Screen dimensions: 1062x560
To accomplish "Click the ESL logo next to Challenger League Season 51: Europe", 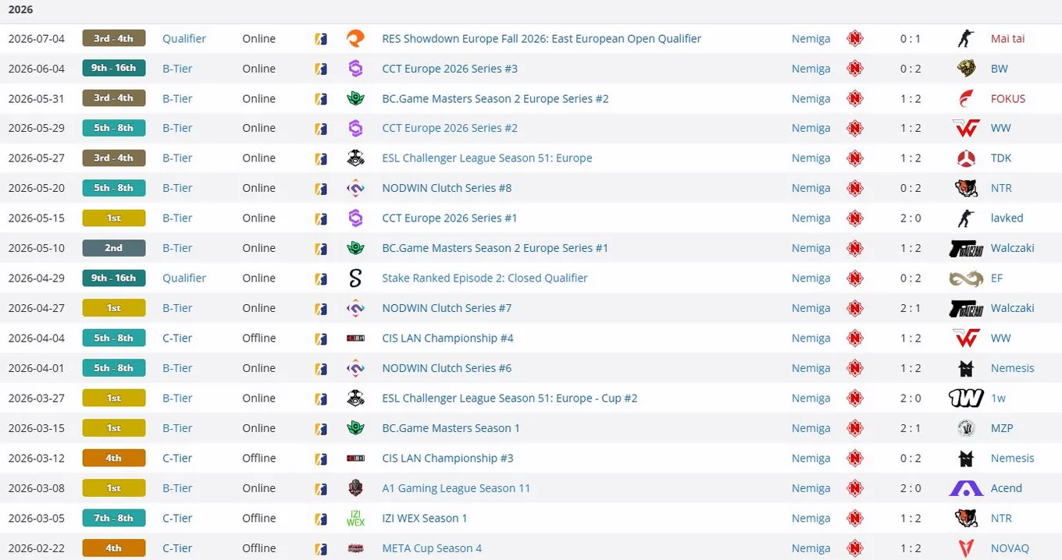I will click(x=355, y=158).
